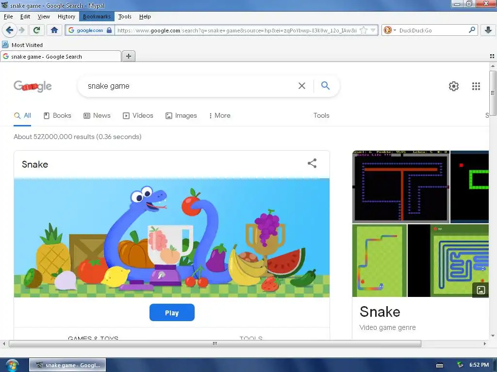Click the vertical scrollbar thumb

(493, 93)
